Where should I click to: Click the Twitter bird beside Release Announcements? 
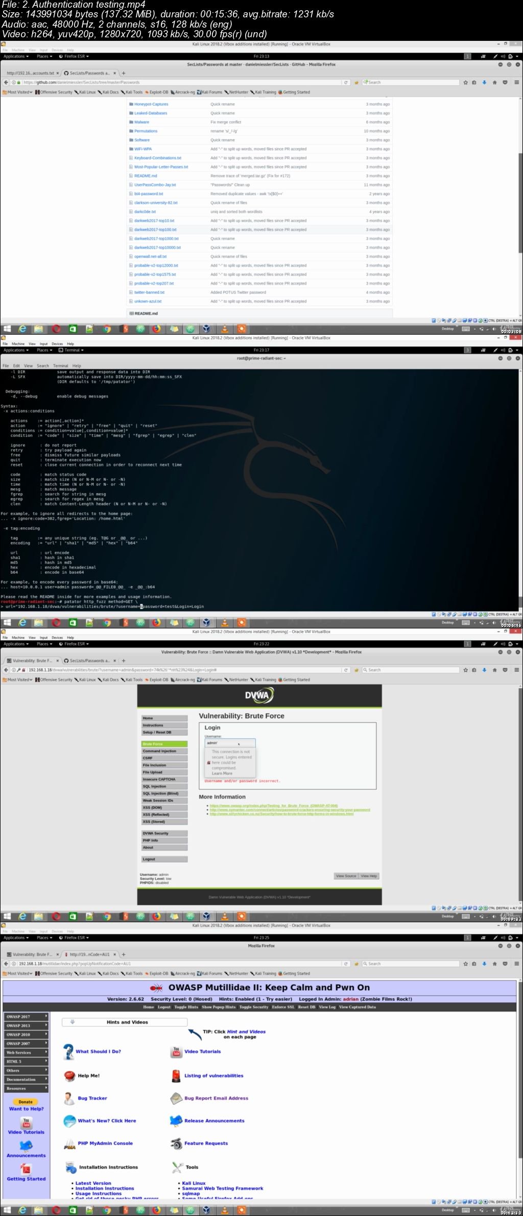(x=176, y=1121)
